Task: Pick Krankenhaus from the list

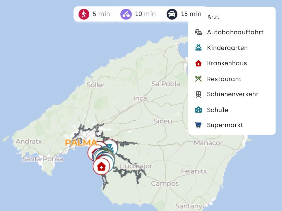Action: click(x=232, y=63)
